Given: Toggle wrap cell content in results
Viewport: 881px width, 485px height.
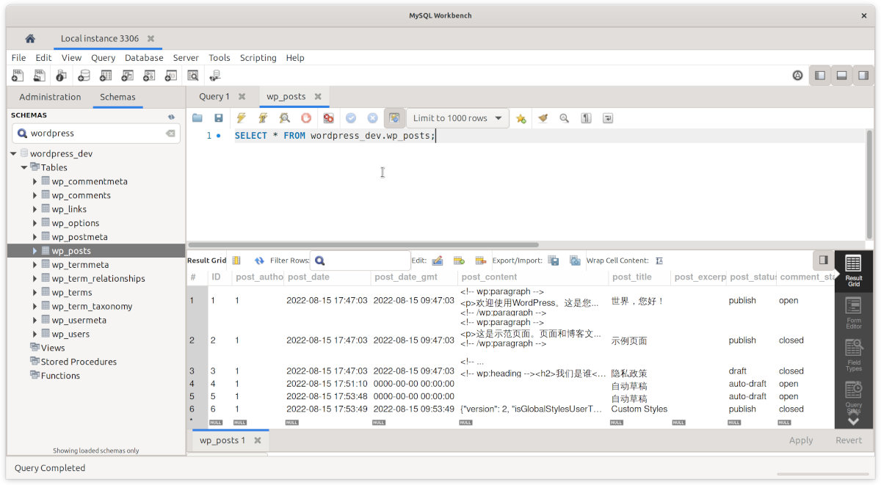Looking at the screenshot, I should (659, 260).
